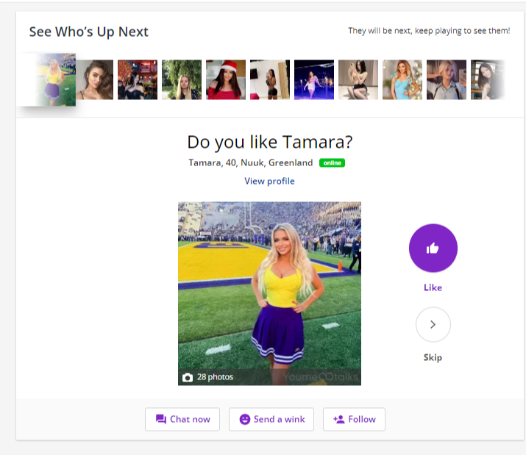Open Tamara's View profile link
The image size is (526, 455).
(269, 181)
